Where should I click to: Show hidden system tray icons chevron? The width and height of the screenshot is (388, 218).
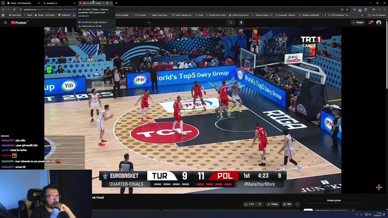(x=356, y=214)
